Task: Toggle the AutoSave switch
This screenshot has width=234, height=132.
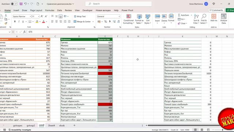Action: tap(14, 4)
